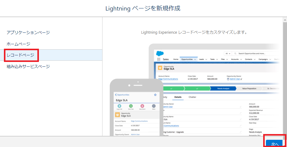287x147 pixels.
Task: Click the 'Lightning Experience レコードページをカスタマイズします。' description
Action: point(194,32)
